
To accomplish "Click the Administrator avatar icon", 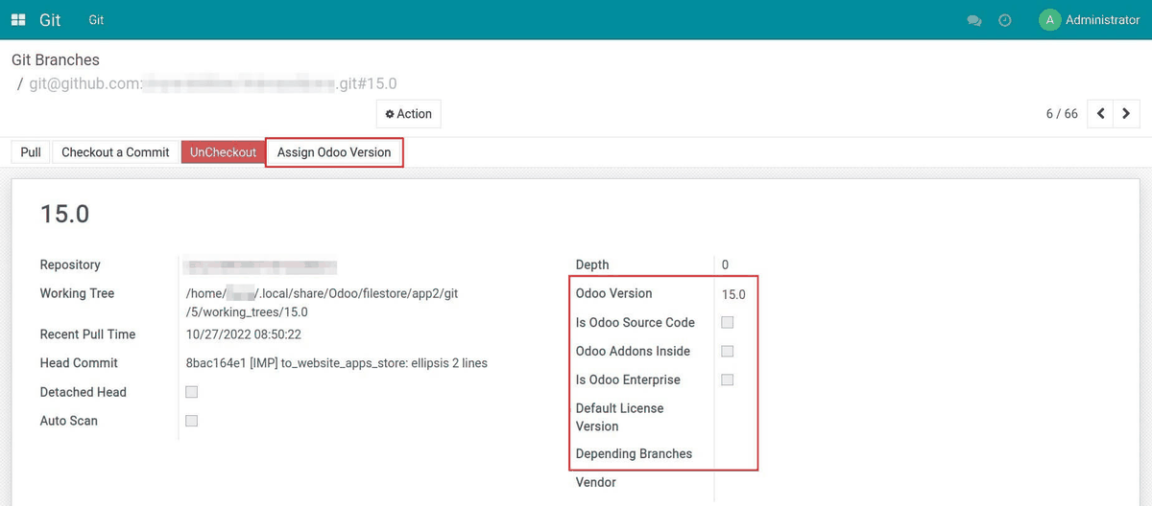I will [x=1049, y=20].
